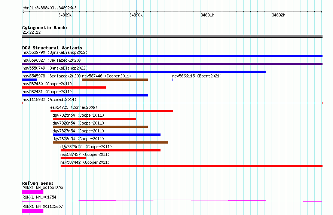Viewport: 333px width, 215px height.
Task: Click the nsv5666115 (Ebert2021) label
Action: [x=197, y=76]
